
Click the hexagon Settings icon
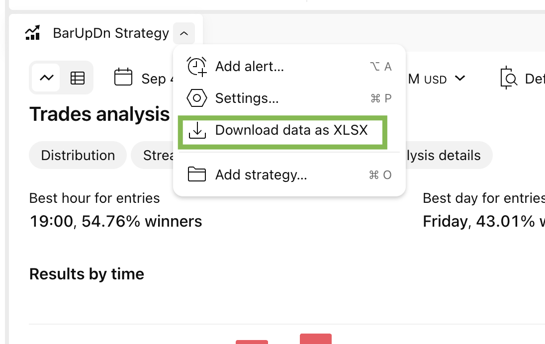197,98
